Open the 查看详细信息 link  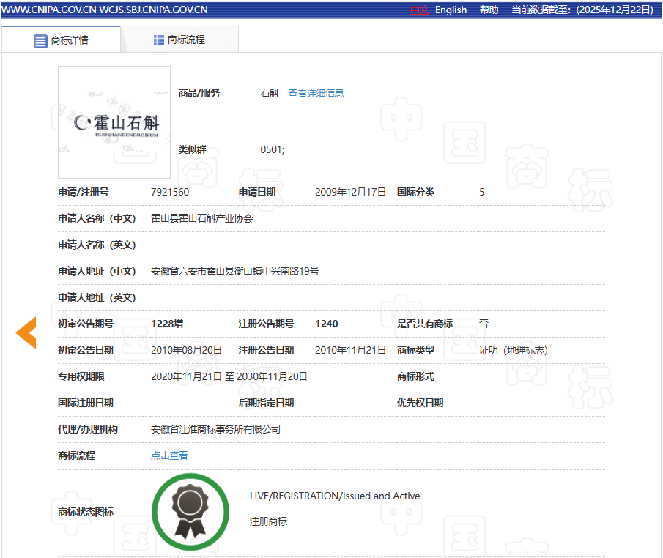click(316, 93)
